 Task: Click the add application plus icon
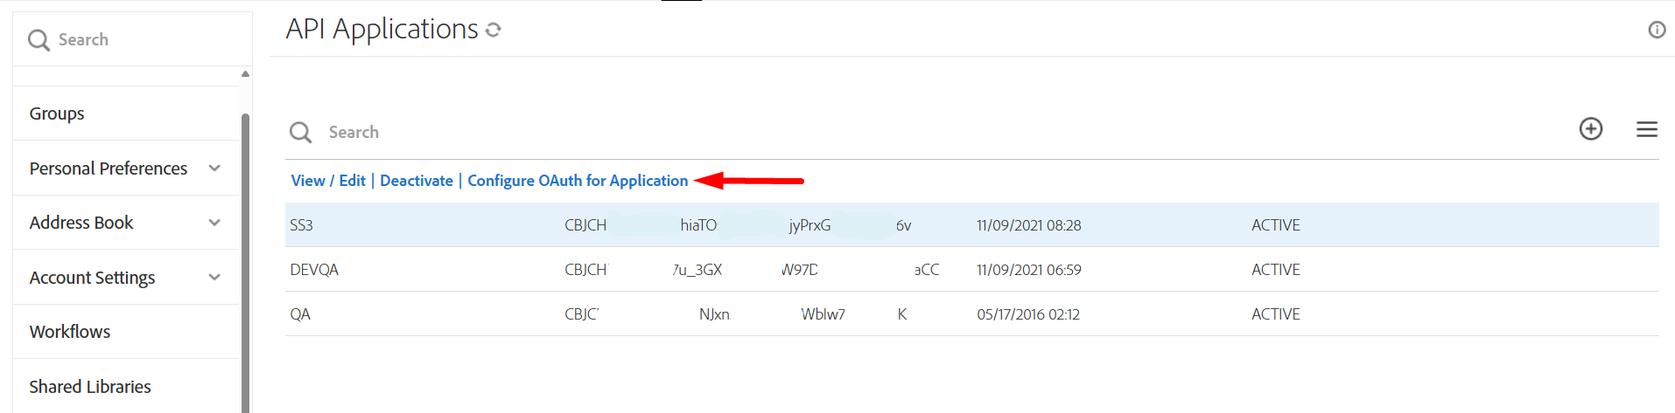[1590, 129]
